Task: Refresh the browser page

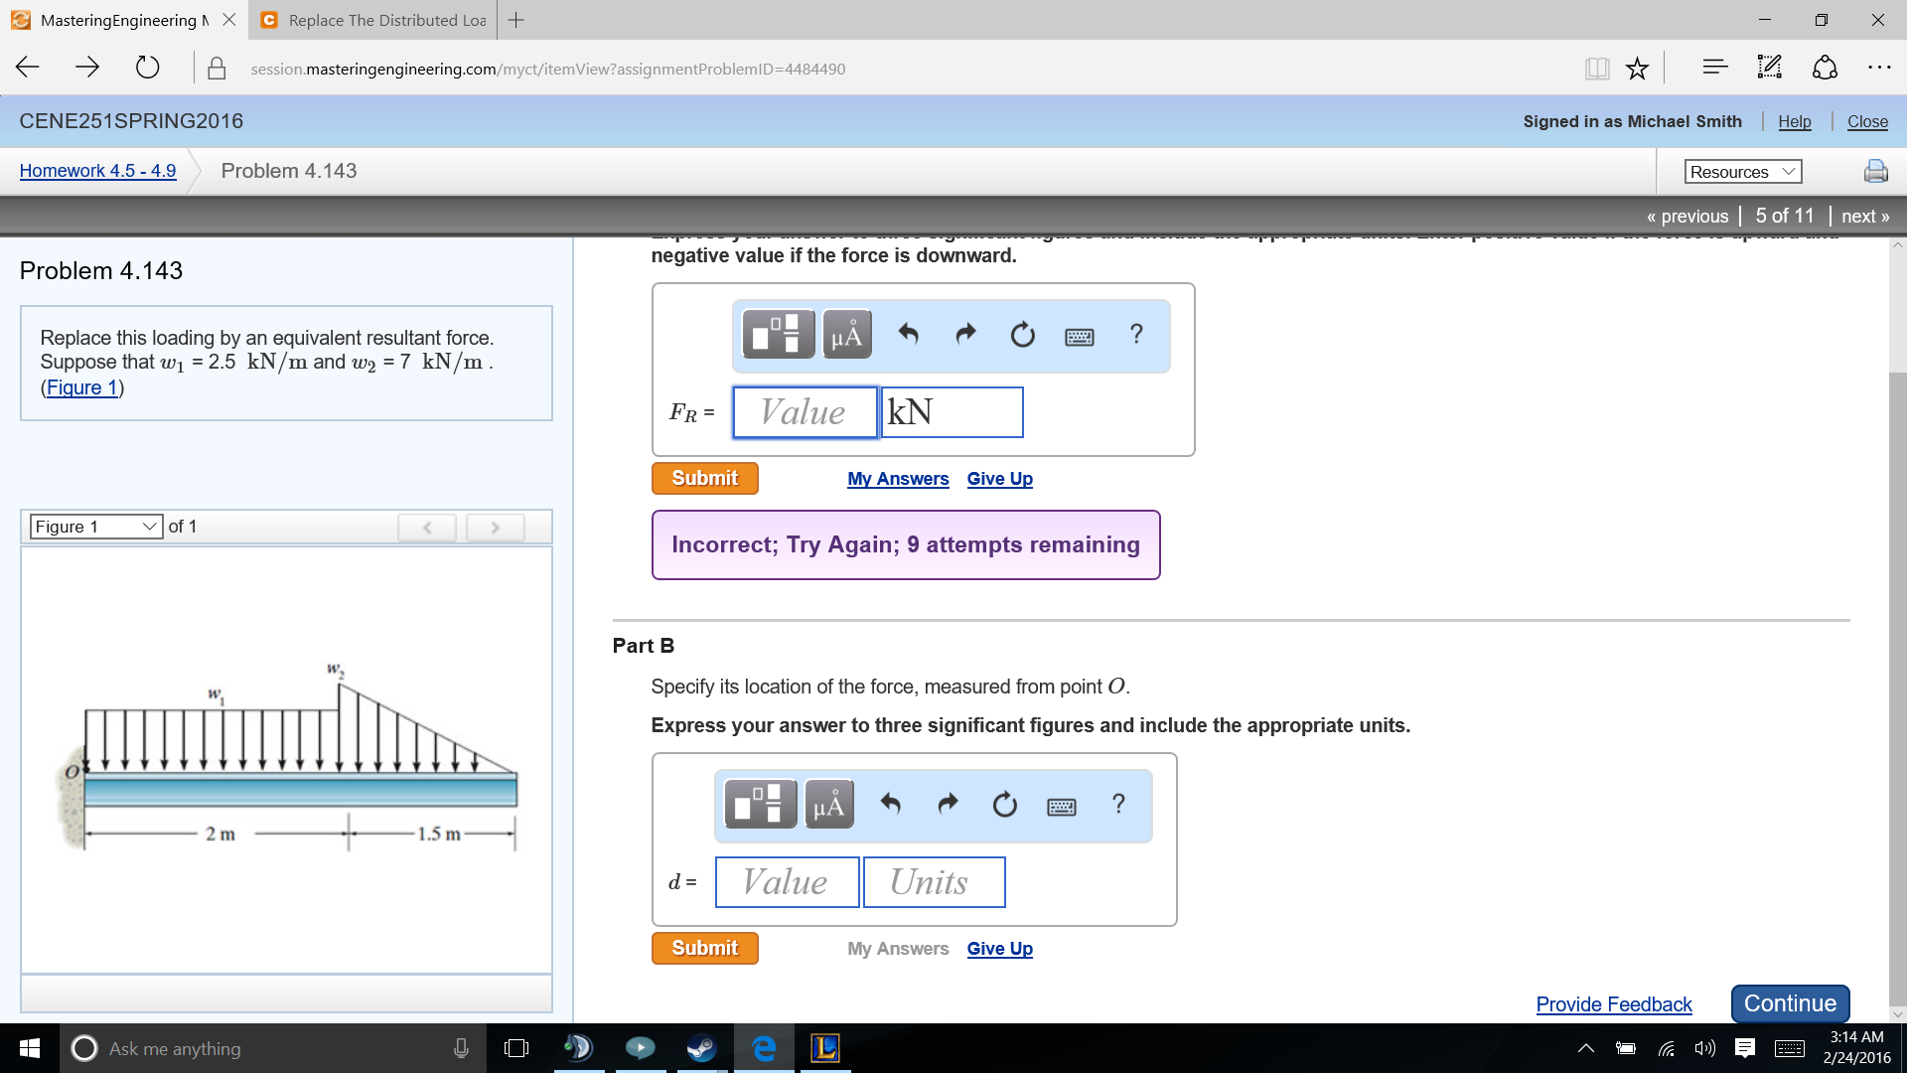Action: [147, 68]
